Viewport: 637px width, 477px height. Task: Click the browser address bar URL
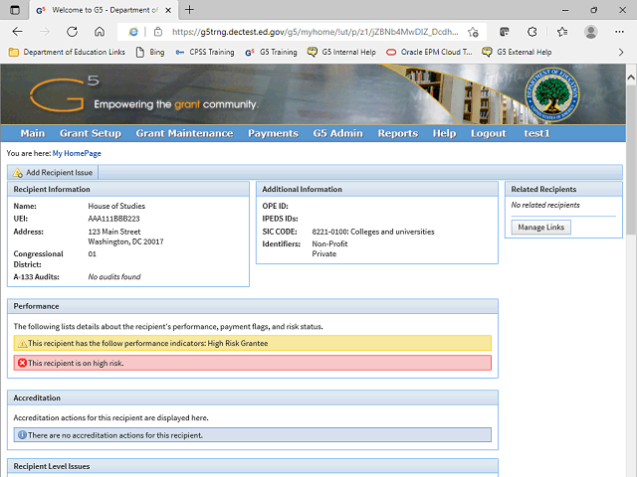pyautogui.click(x=299, y=32)
